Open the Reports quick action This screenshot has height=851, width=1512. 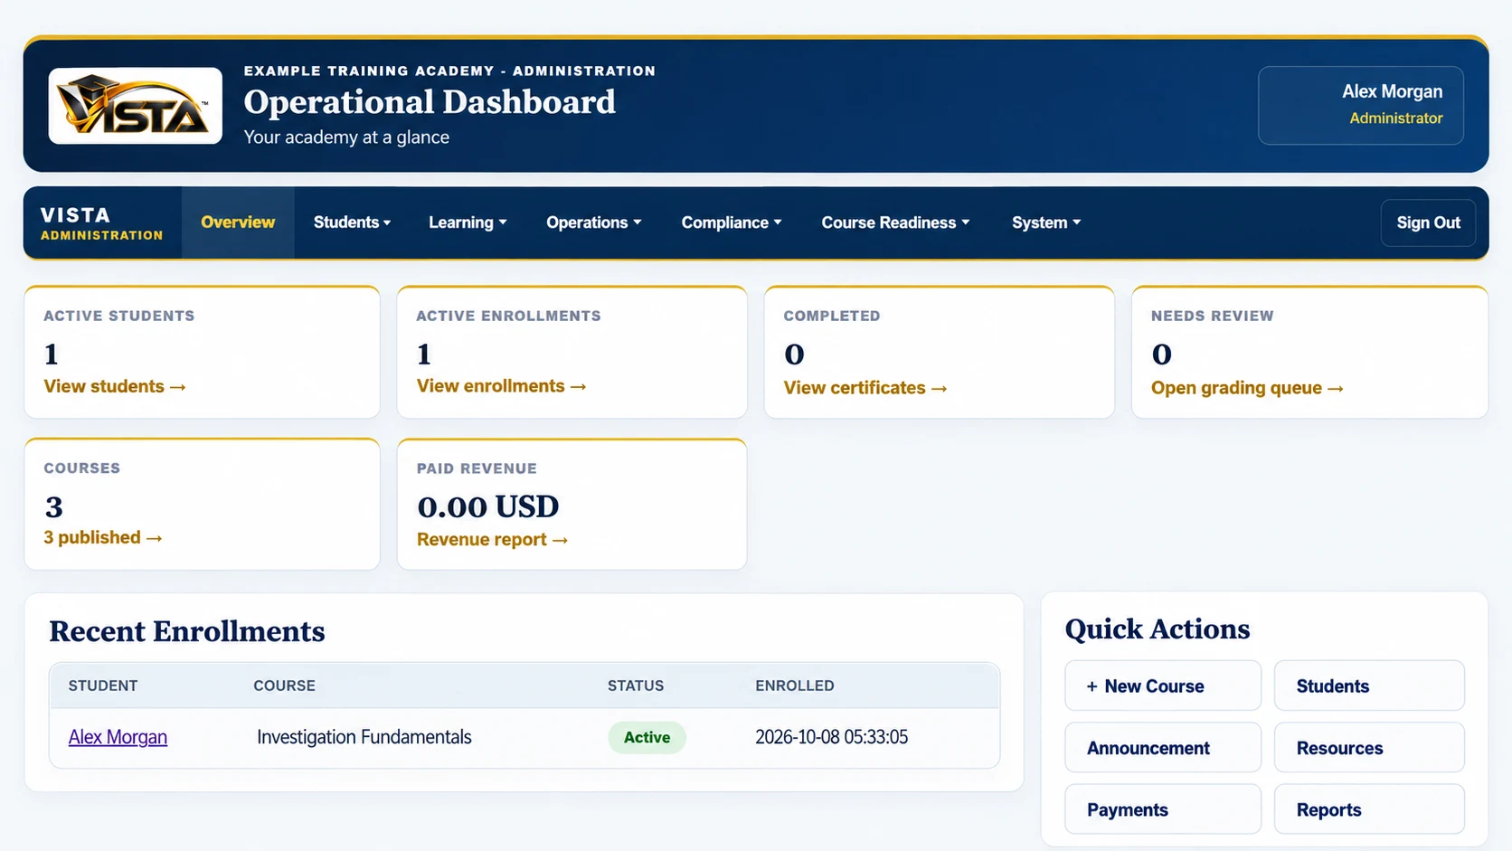pos(1369,809)
